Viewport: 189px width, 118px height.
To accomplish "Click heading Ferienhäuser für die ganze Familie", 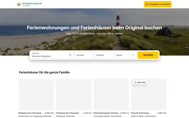I will (x=44, y=72).
